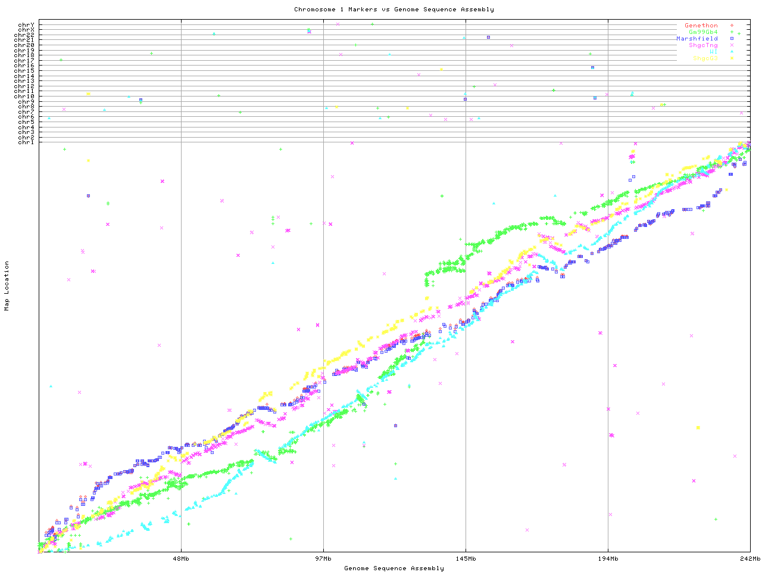Click the ShgcTng legend text

(703, 45)
